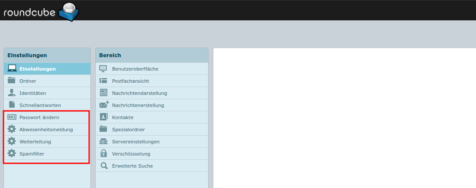Select the highlighted Einstellungen menu entry

pos(38,69)
